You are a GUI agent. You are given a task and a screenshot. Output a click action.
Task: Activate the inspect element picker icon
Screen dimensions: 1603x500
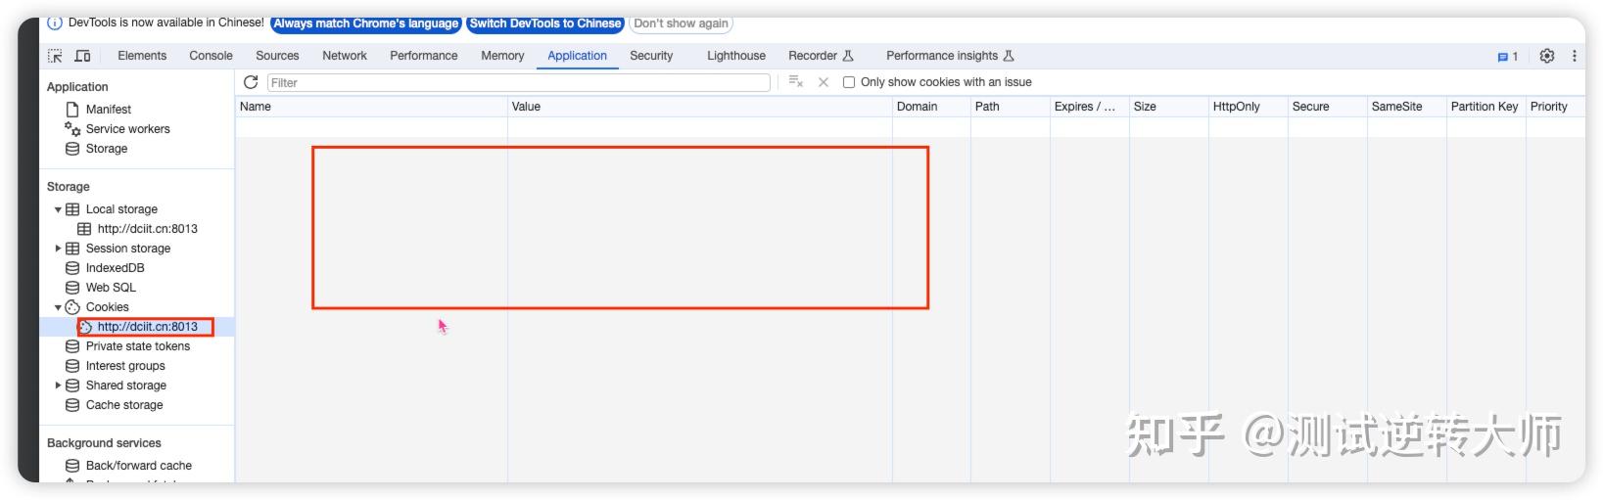(55, 56)
